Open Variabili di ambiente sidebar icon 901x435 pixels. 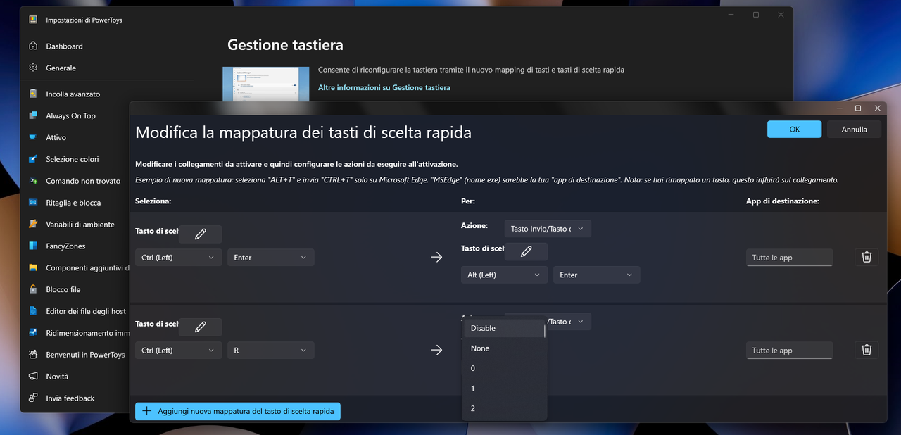point(33,225)
